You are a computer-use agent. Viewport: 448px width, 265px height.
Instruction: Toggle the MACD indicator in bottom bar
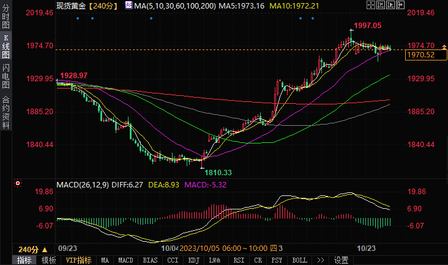tap(125, 260)
